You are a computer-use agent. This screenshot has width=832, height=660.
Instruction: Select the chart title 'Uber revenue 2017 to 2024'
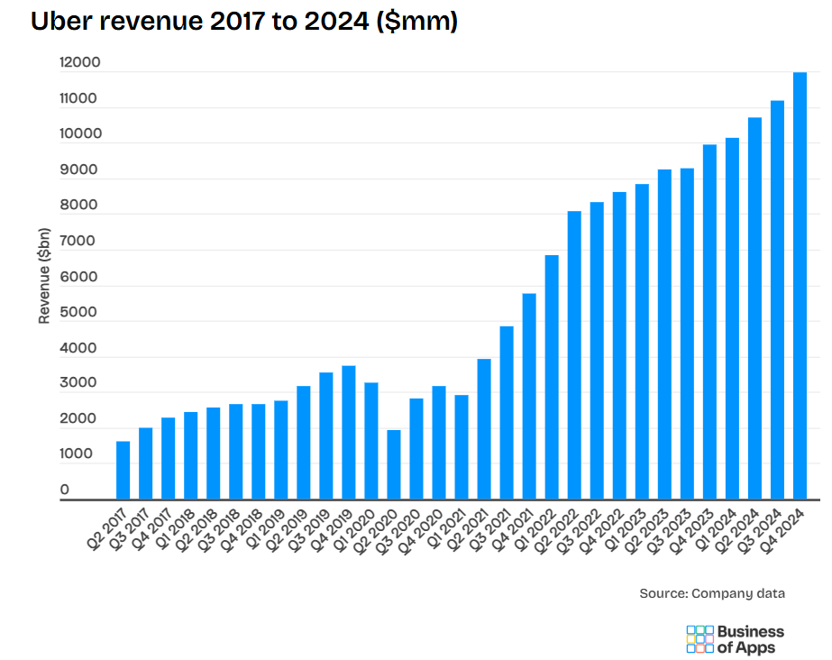[199, 22]
